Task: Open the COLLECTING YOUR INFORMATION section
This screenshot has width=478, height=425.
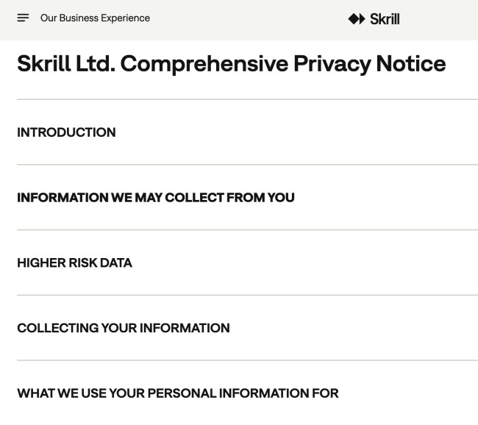Action: pyautogui.click(x=123, y=328)
